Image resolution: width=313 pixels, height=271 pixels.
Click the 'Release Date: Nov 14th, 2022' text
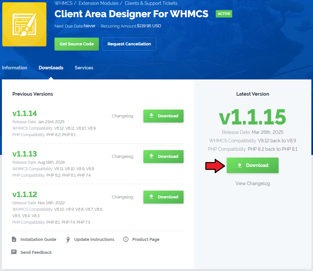[39, 203]
